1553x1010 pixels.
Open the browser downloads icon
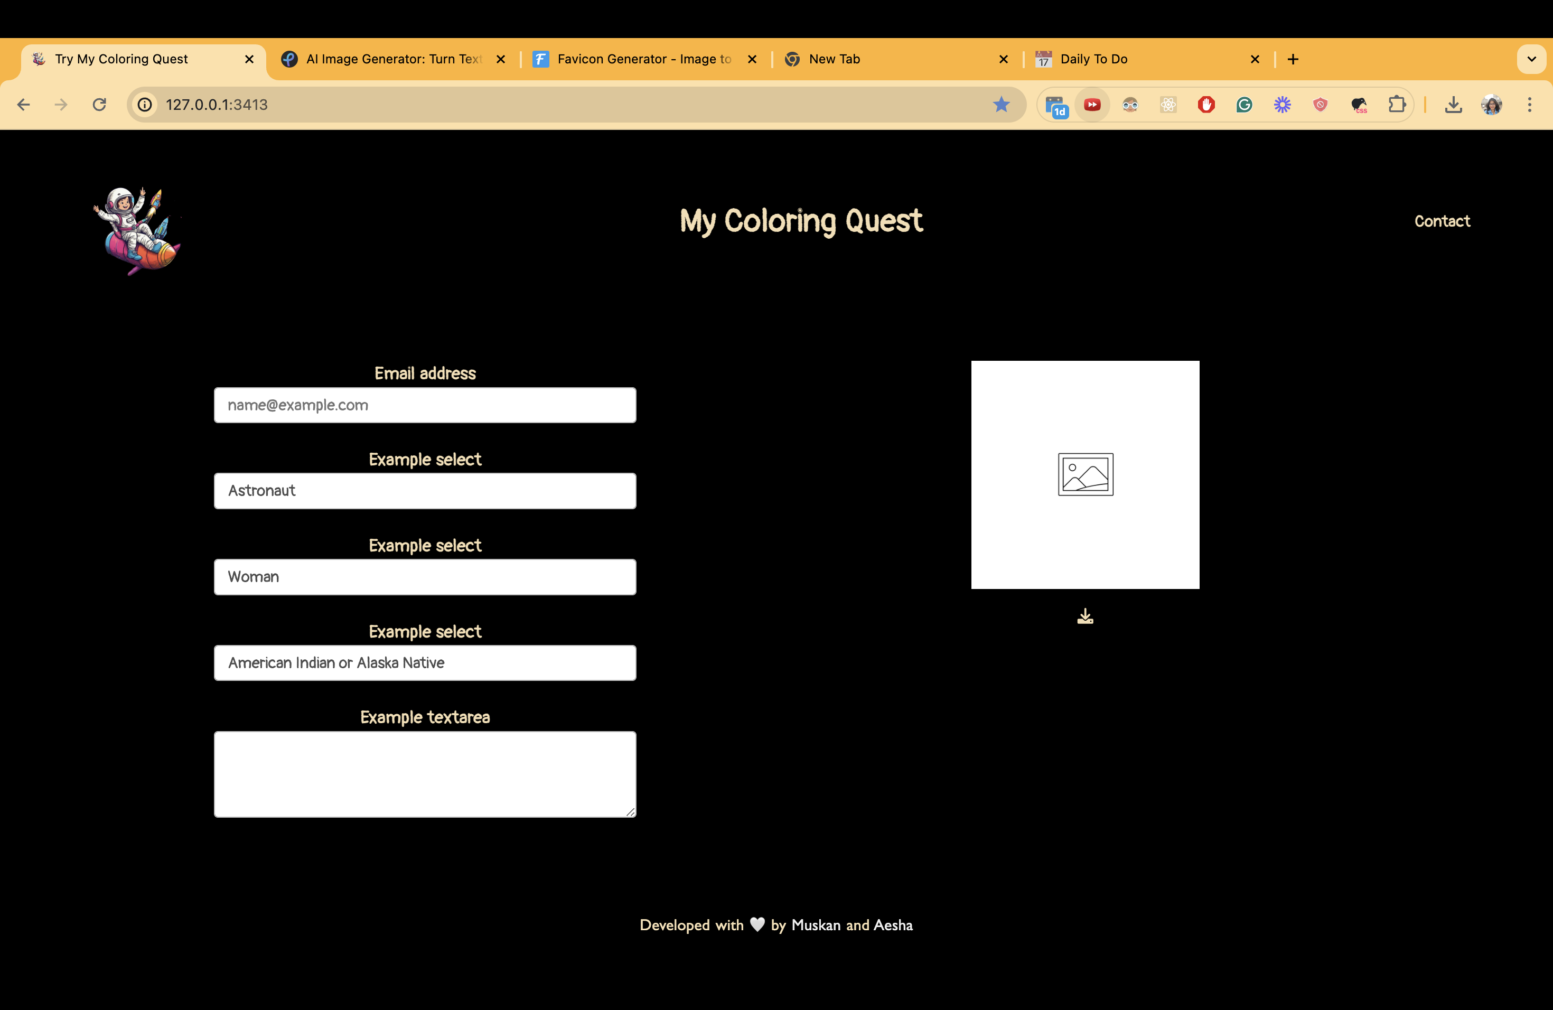tap(1453, 105)
